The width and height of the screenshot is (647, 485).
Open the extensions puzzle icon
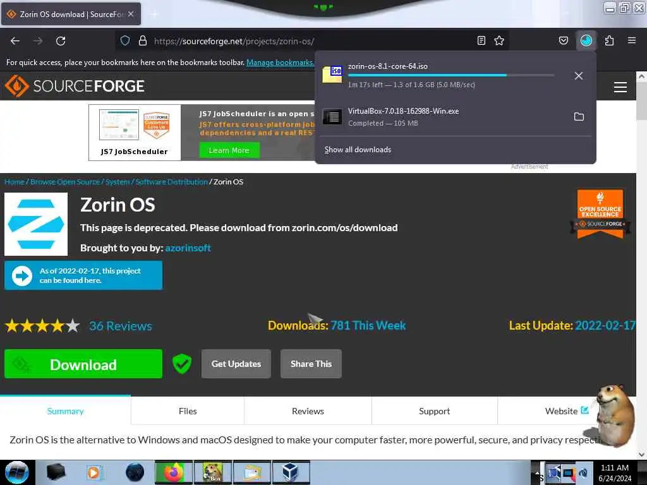[x=609, y=40]
